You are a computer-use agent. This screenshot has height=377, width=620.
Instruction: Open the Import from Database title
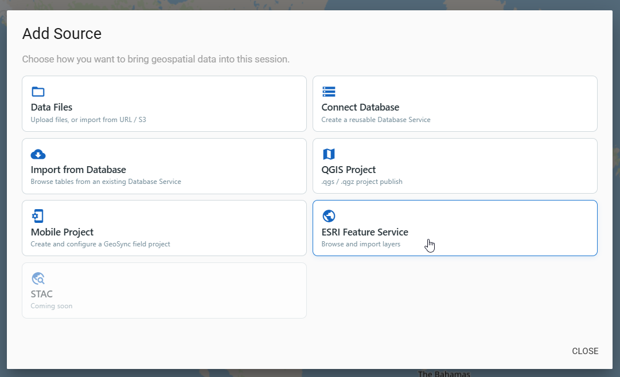click(79, 170)
